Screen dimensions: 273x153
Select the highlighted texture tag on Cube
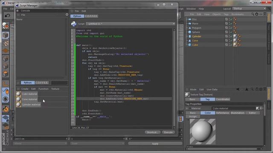coord(235,45)
